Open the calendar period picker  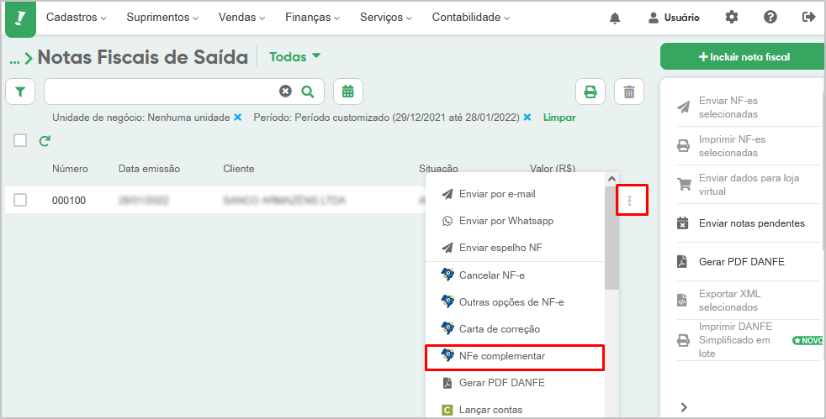click(x=347, y=92)
